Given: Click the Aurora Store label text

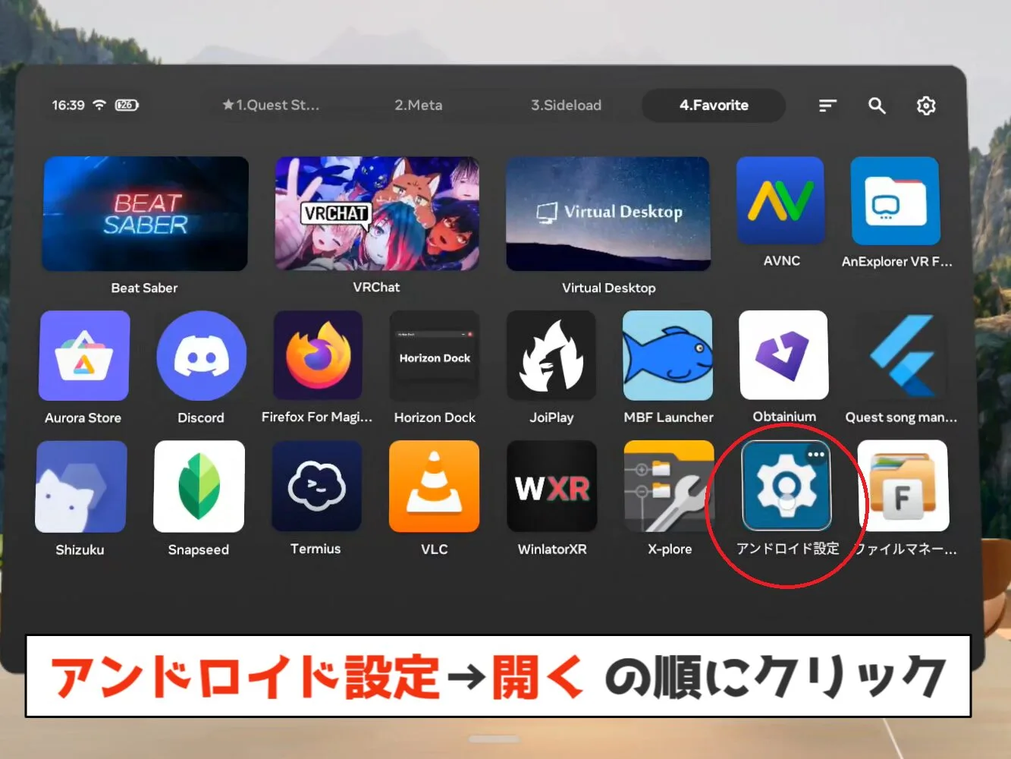Looking at the screenshot, I should pos(83,417).
